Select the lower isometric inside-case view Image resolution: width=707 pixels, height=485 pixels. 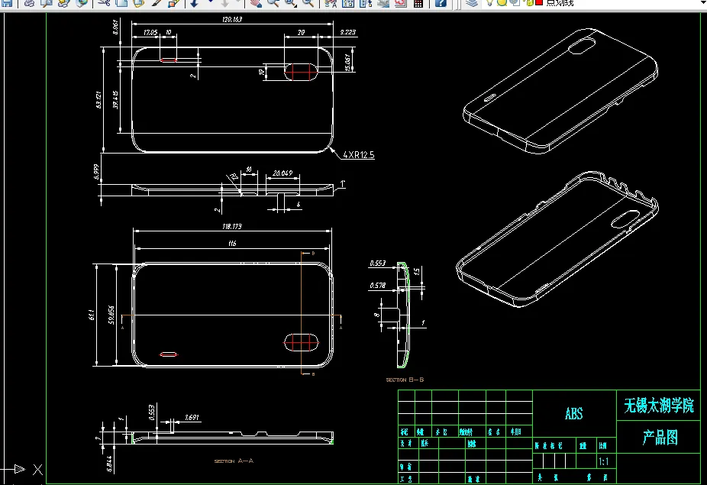pos(558,240)
